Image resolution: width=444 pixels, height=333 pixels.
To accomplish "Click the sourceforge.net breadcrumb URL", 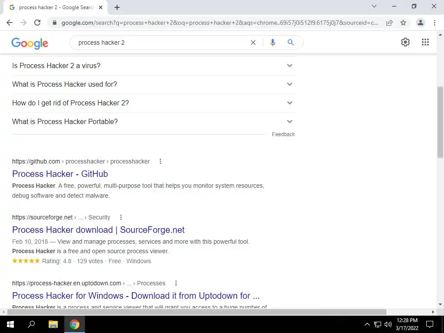I will click(61, 218).
